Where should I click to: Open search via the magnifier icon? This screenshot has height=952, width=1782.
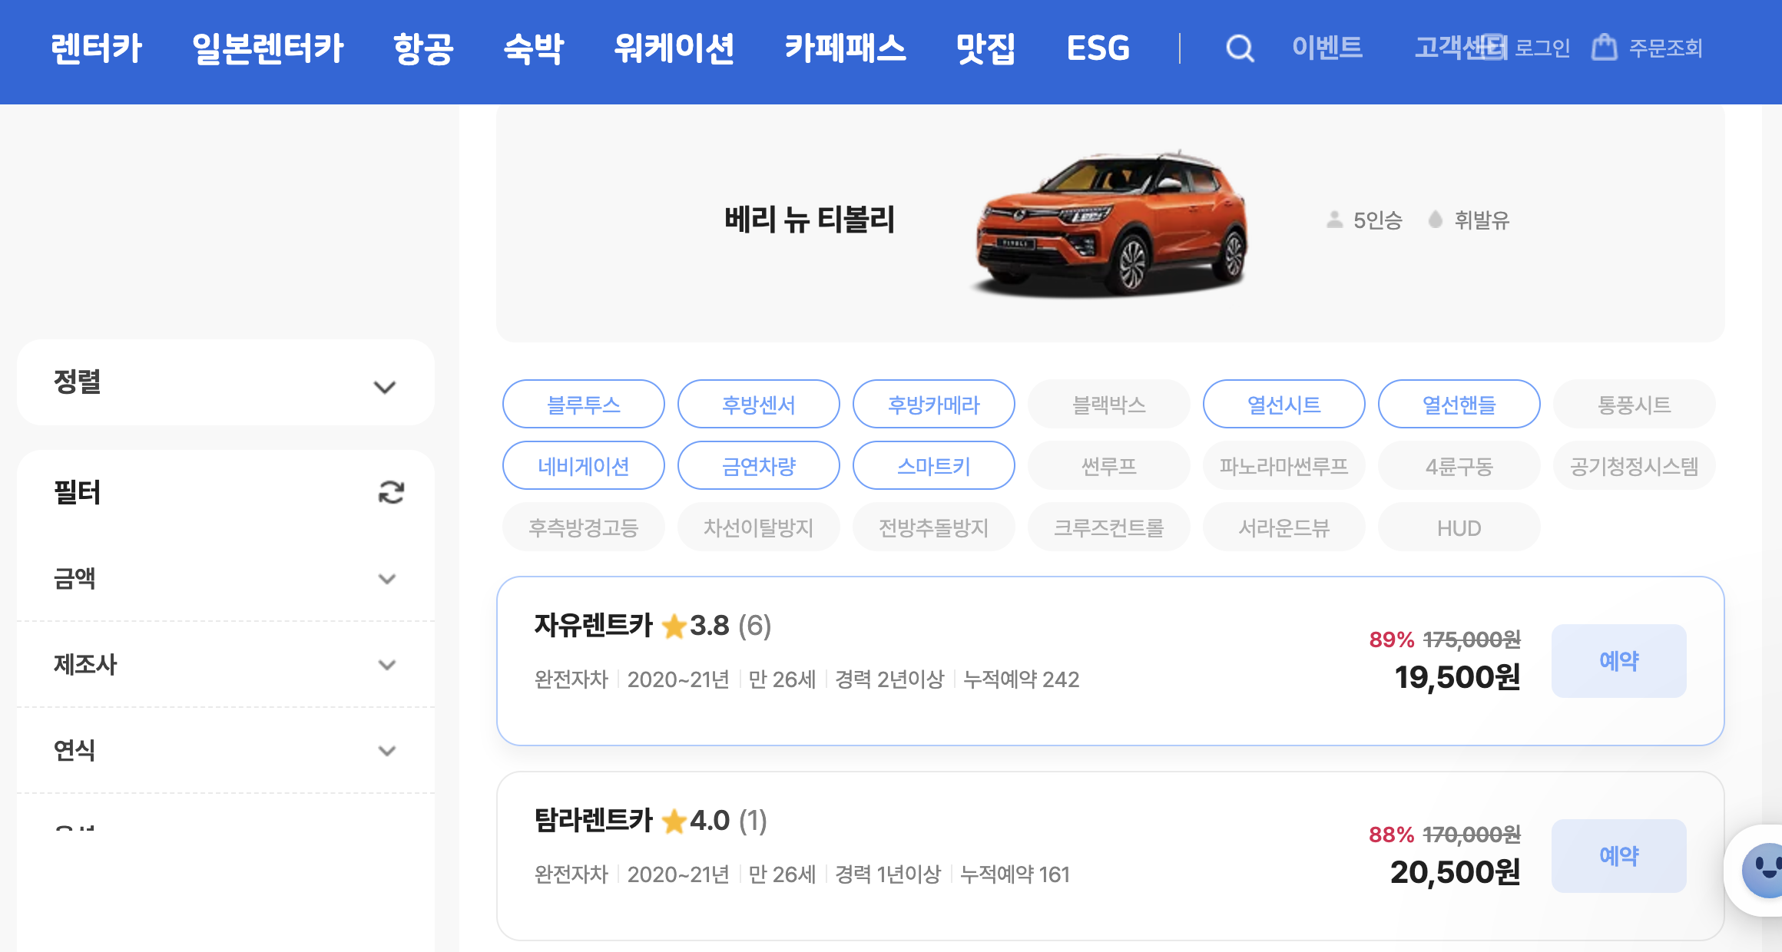click(1240, 49)
